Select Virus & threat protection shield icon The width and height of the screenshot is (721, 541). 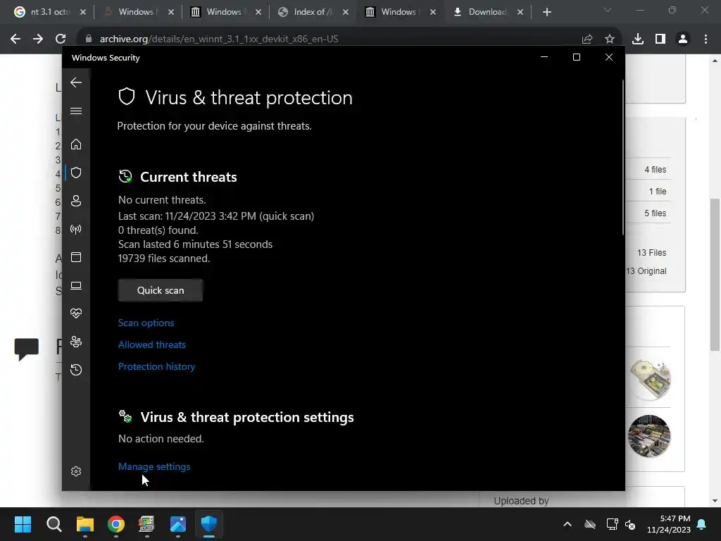point(76,173)
